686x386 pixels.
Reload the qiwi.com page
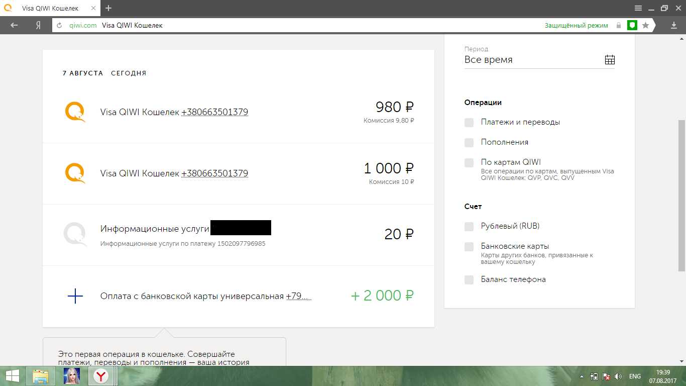59,25
